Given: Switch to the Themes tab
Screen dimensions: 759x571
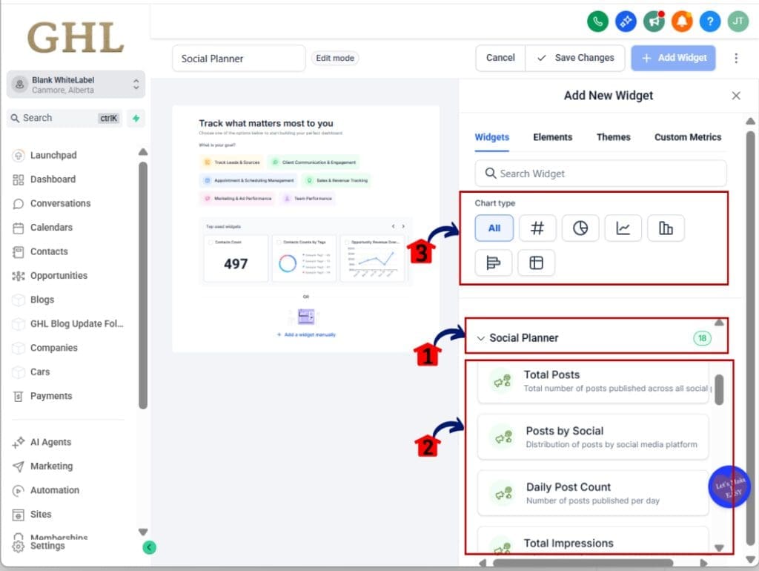Looking at the screenshot, I should click(613, 137).
